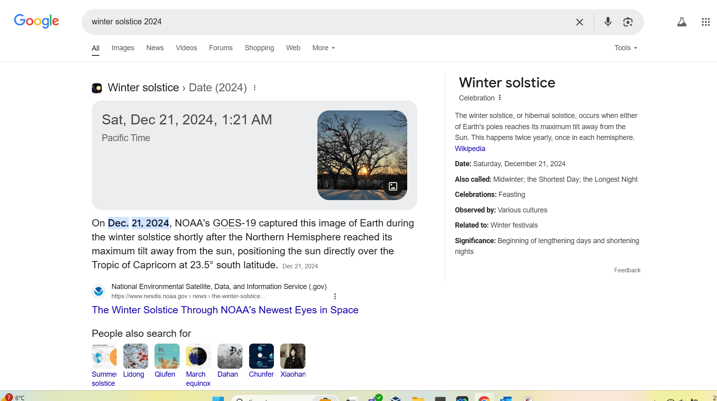Open menu next to Celebration label

tap(500, 98)
